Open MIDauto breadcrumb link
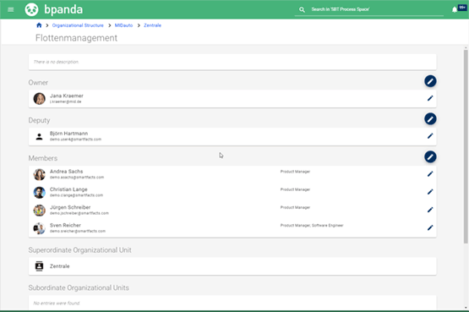The height and width of the screenshot is (312, 469). [x=123, y=25]
